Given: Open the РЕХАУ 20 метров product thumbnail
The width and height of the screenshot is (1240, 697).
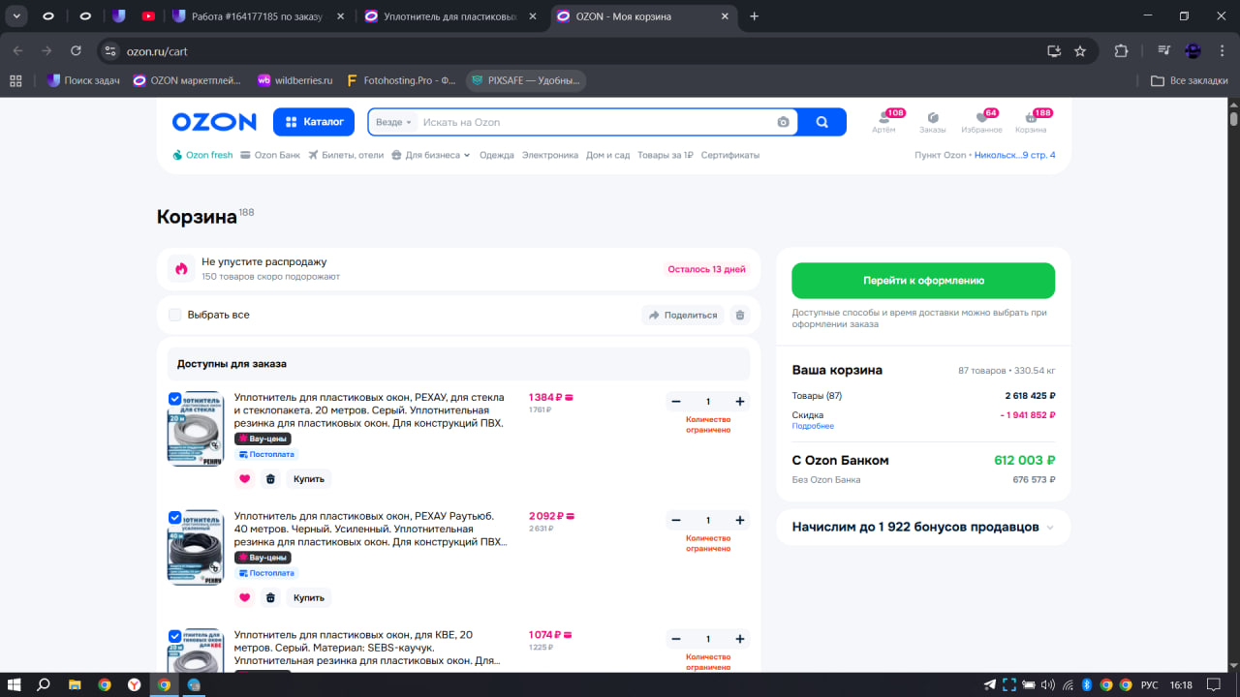Looking at the screenshot, I should point(196,429).
